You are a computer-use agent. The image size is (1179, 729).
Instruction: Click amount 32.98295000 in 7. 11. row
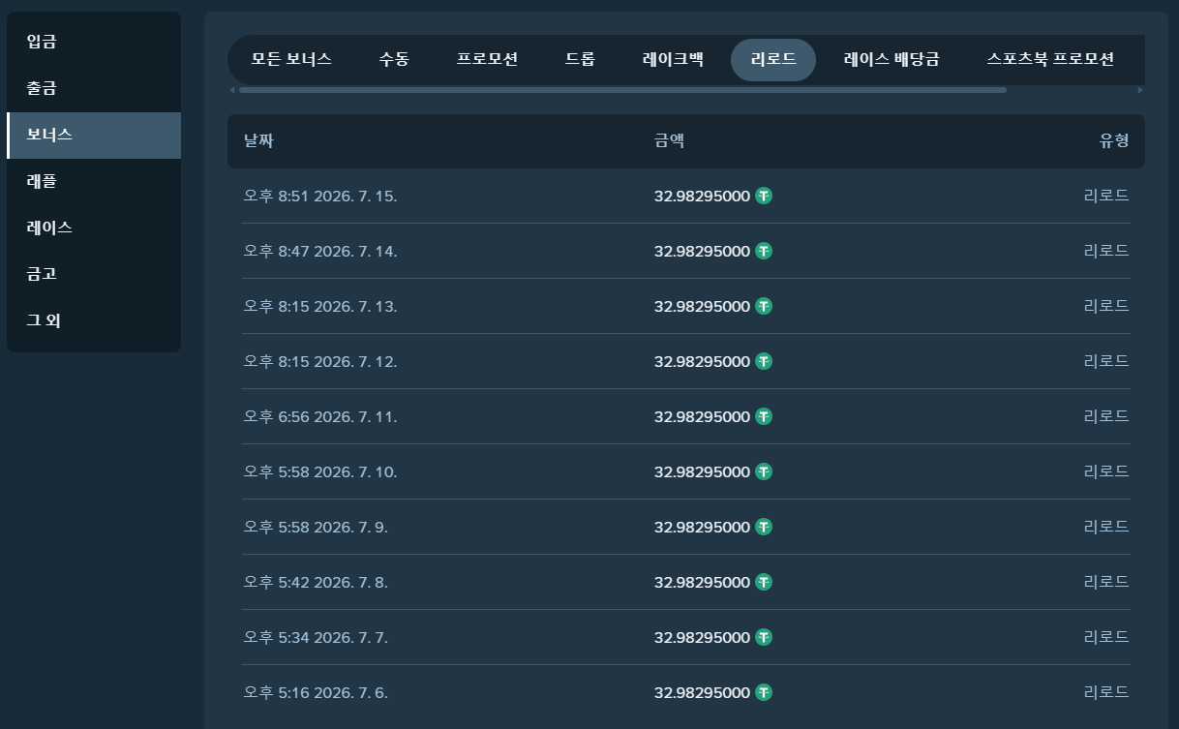click(x=702, y=416)
